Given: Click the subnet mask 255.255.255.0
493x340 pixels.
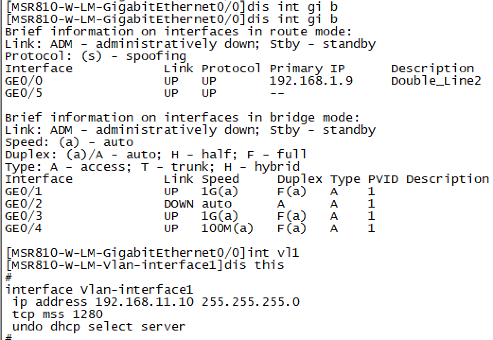Looking at the screenshot, I should tap(250, 302).
